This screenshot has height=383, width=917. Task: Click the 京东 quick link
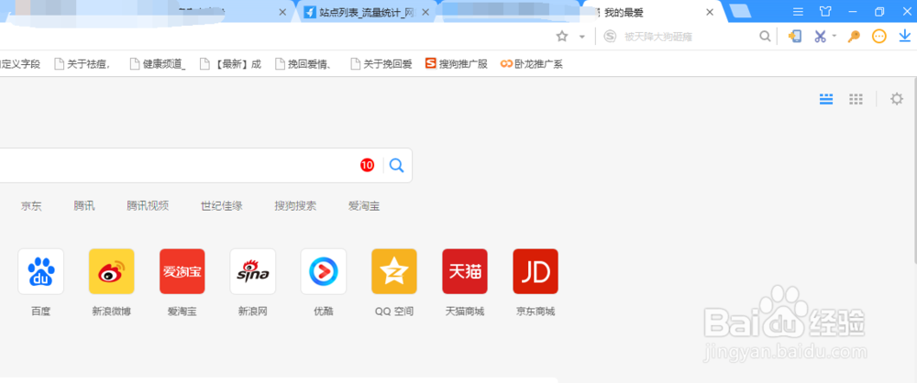click(x=31, y=206)
